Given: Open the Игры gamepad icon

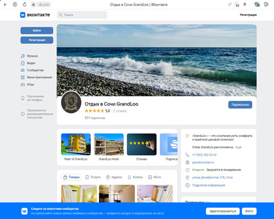Looking at the screenshot, I should [23, 84].
